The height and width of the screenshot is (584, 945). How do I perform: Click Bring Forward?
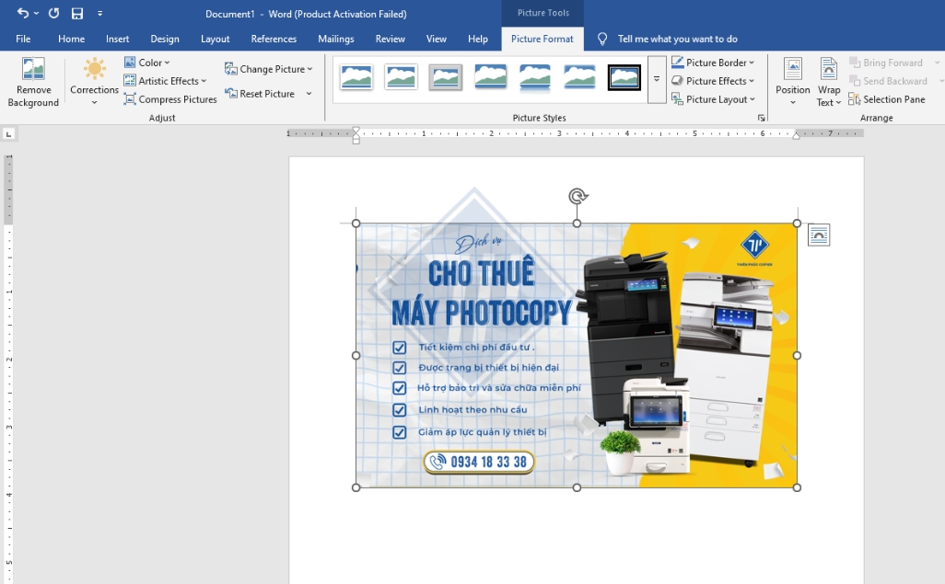(x=886, y=63)
